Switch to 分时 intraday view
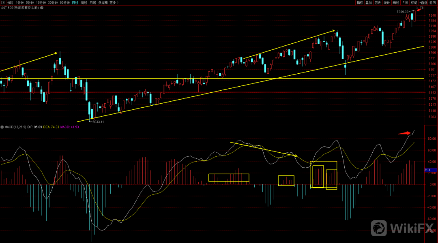The height and width of the screenshot is (243, 438). coord(10,2)
